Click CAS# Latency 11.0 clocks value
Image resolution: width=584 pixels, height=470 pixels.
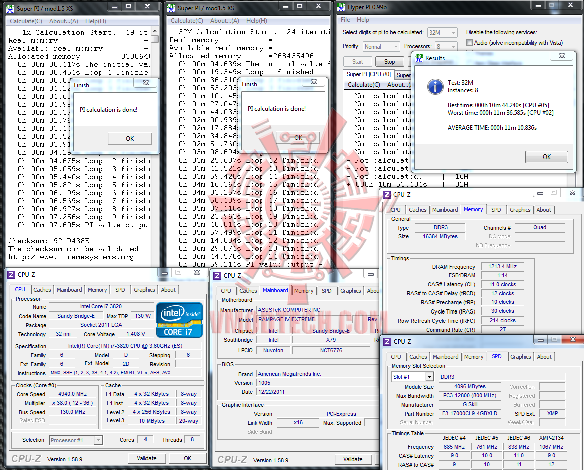point(502,284)
